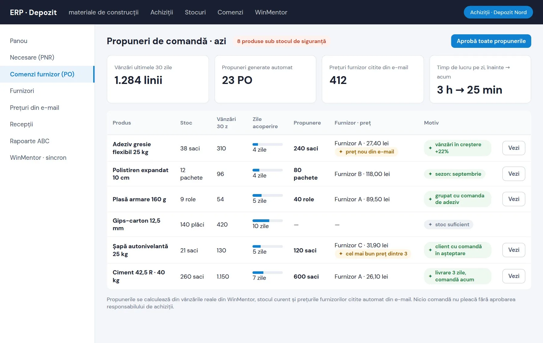Click sparkle icon in 'grupat cu comanda' tag
Image resolution: width=543 pixels, height=343 pixels.
pos(430,199)
